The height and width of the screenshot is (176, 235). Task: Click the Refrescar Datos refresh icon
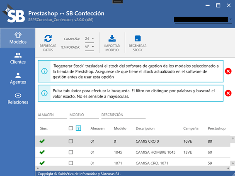48,39
